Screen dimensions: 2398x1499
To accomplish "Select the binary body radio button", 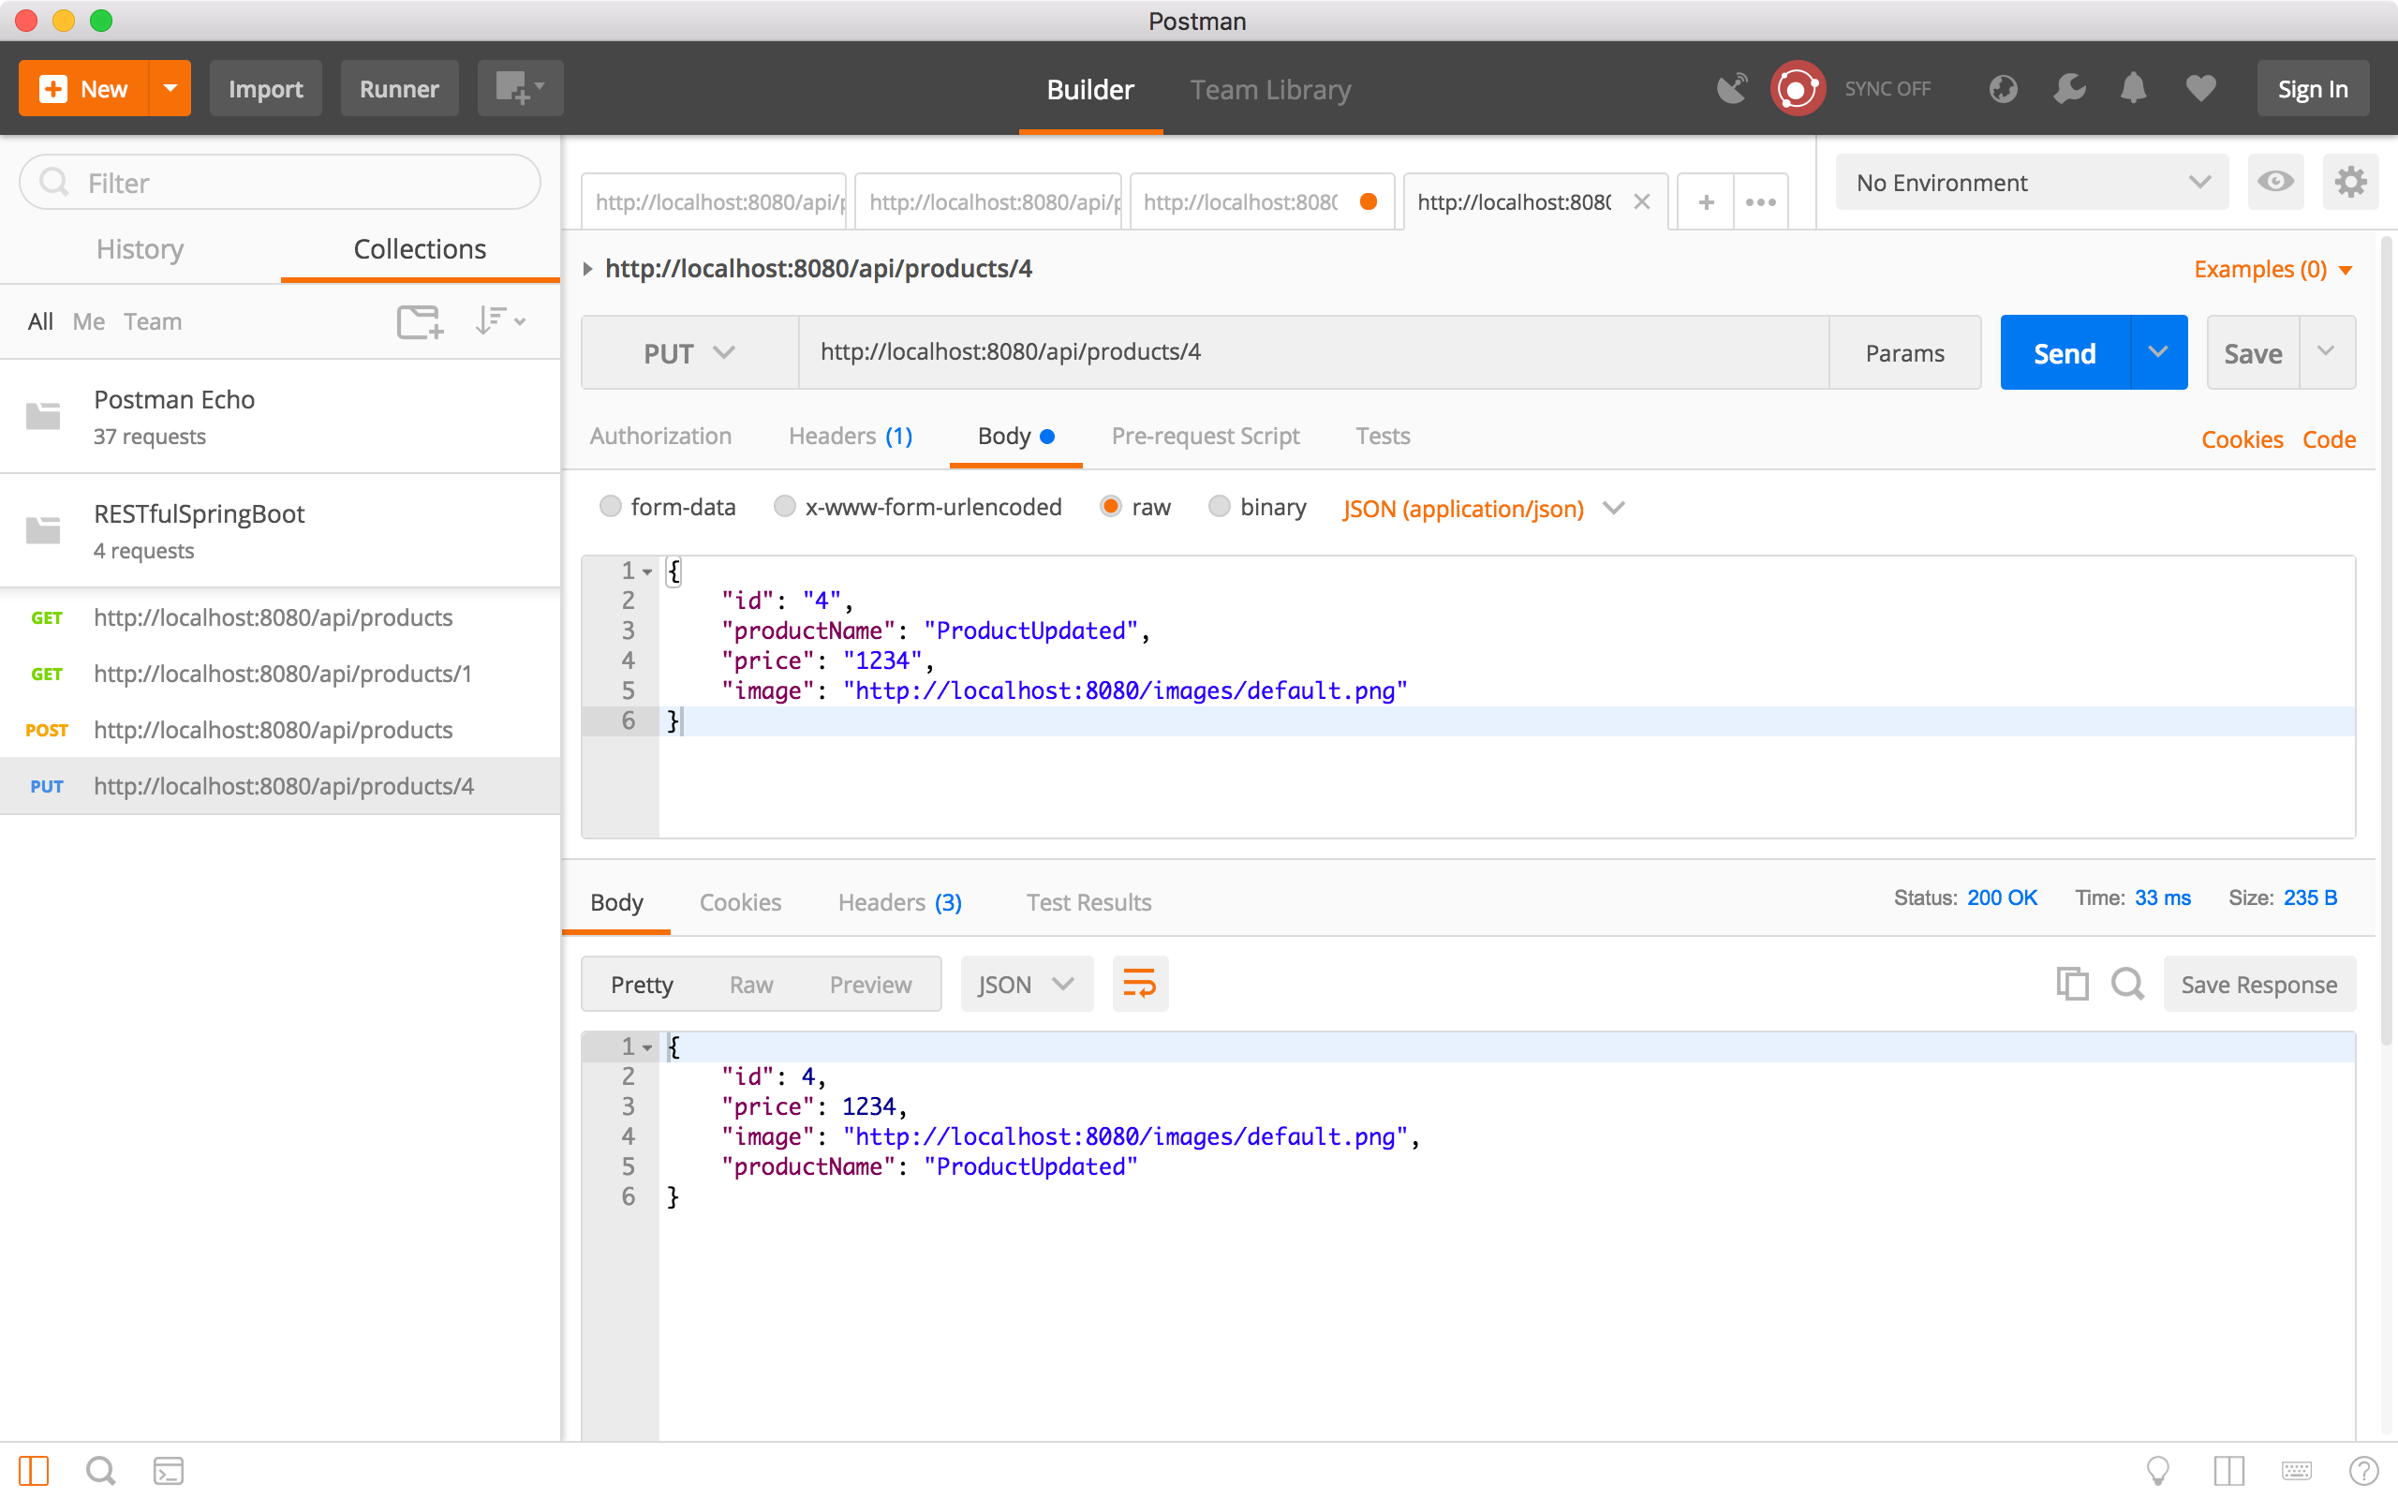I will (x=1219, y=507).
